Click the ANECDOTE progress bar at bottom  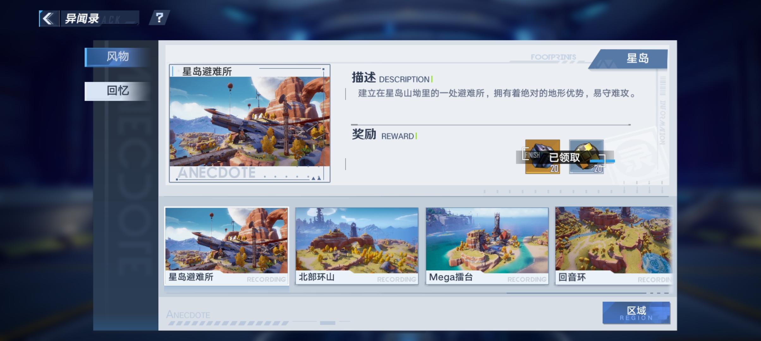click(x=228, y=323)
